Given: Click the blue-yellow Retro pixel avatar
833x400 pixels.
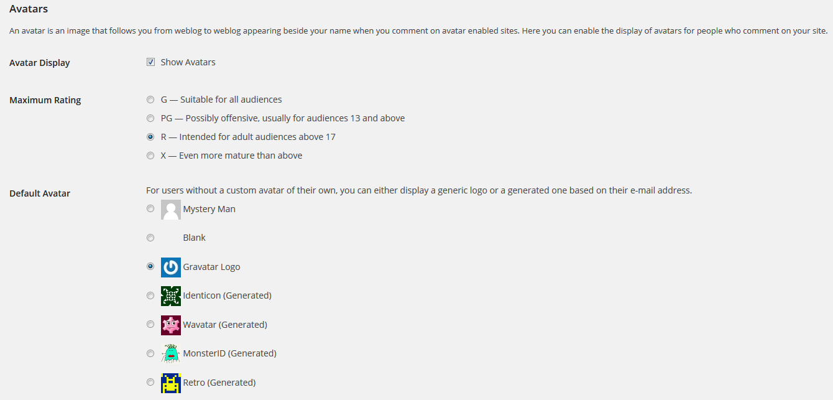Looking at the screenshot, I should click(171, 383).
